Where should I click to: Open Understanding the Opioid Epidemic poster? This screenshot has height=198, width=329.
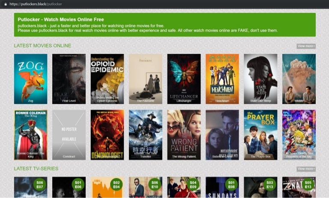[x=107, y=79]
